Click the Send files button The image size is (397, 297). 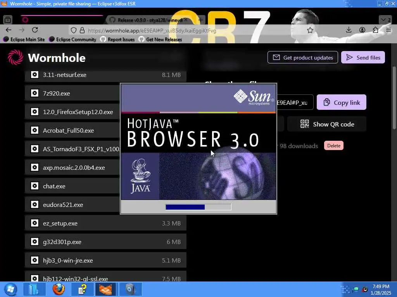363,58
